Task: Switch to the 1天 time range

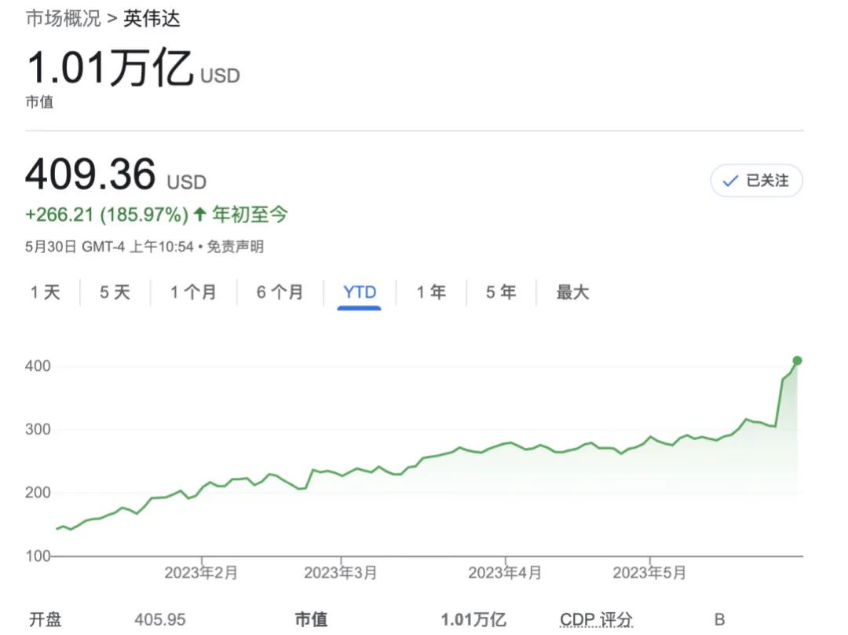Action: (x=45, y=292)
